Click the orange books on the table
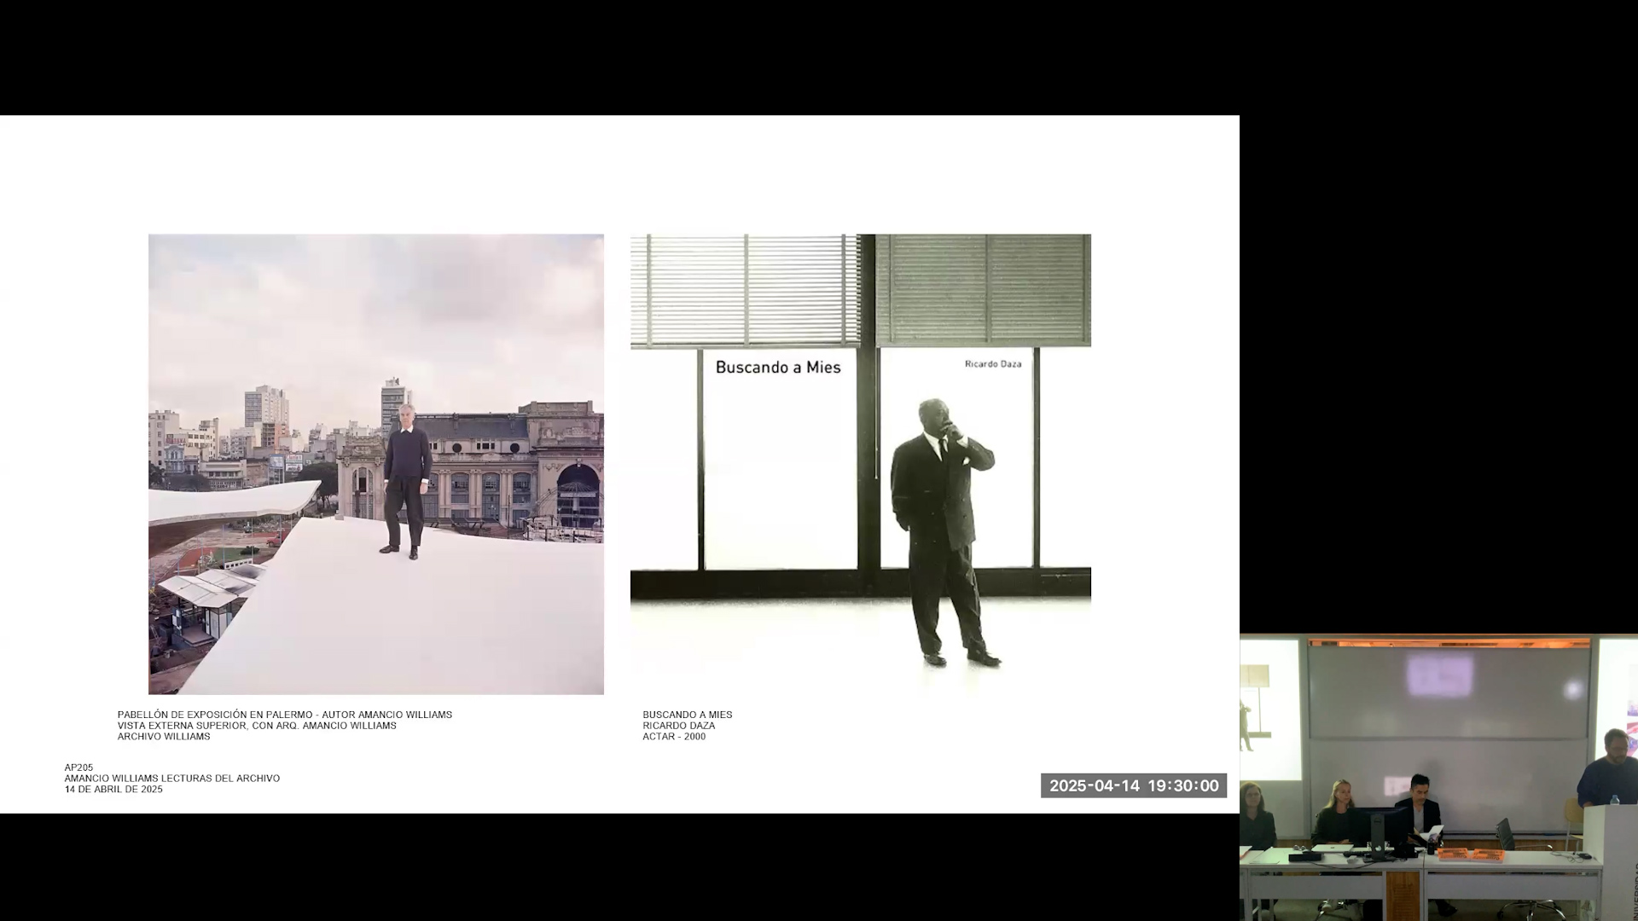Viewport: 1638px width, 921px height. [1469, 853]
